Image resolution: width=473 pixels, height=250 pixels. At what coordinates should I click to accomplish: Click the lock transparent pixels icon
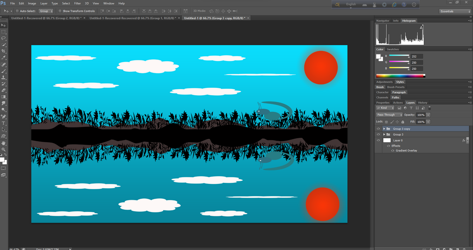pos(386,121)
